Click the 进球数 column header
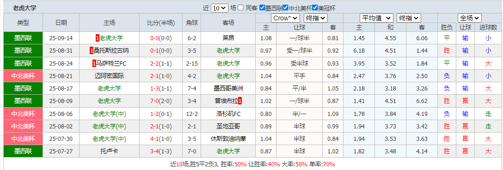Image resolution: width=503 pixels, height=170 pixels. (x=488, y=28)
